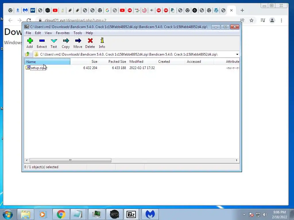This screenshot has width=294, height=220.
Task: Select the packed size 6 433 188
Action: 119,68
